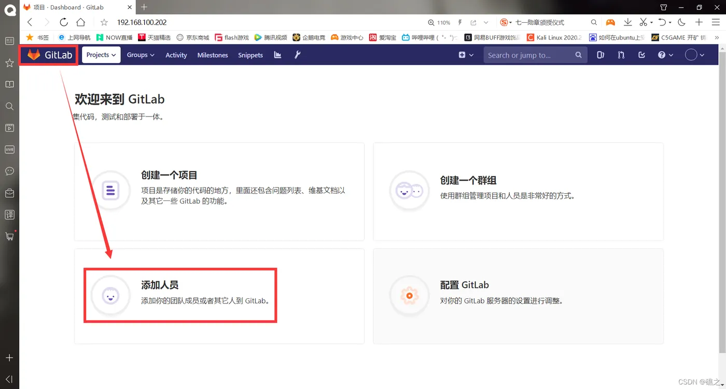Close the Dashboard GitLab tab

tap(129, 7)
